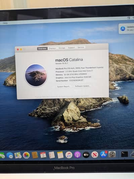Open the Calendar icon in dock
Screen dimensions: 134x179
coord(43,155)
